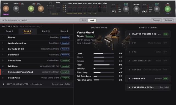
Task: Click the Clavi Tabs switch
Action: click(x=50, y=10)
